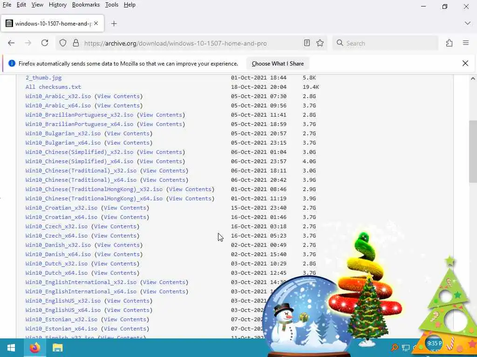Dismiss the Firefox data notification bar
Image resolution: width=477 pixels, height=357 pixels.
click(x=465, y=63)
